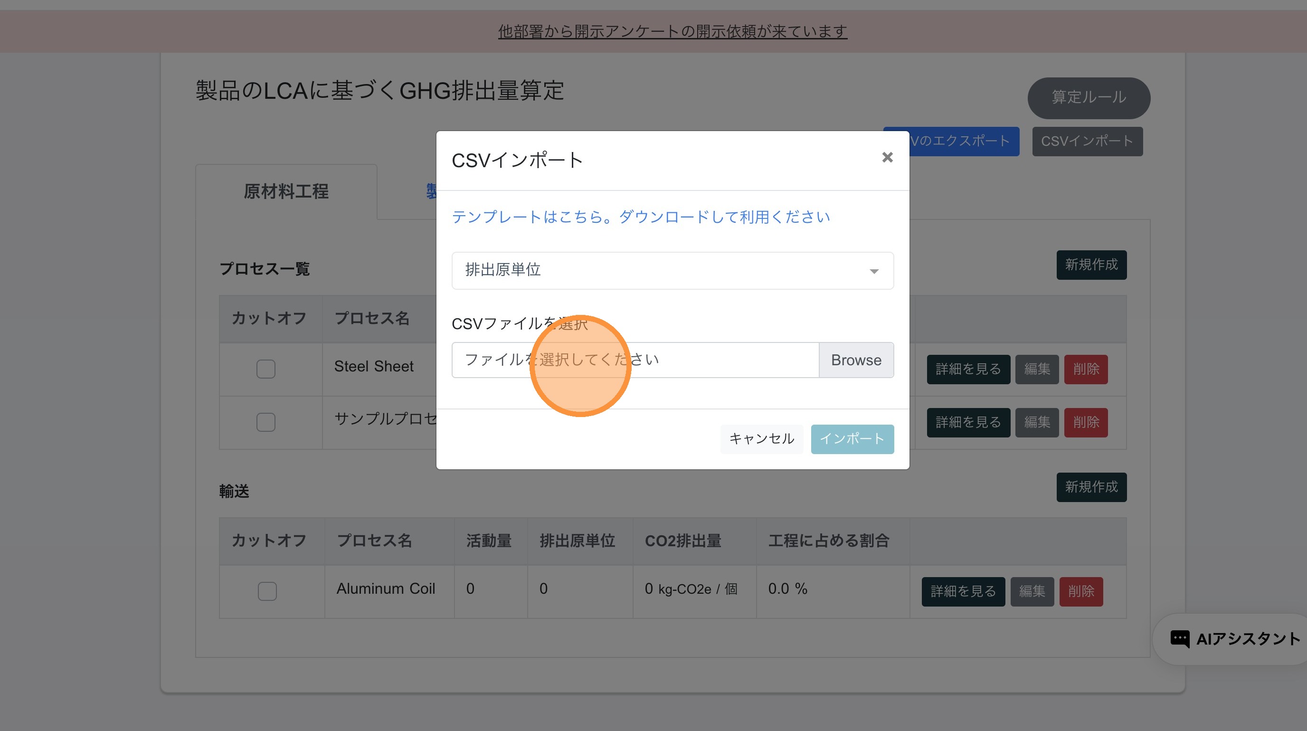Viewport: 1307px width, 731px height.
Task: Edit the Aluminum Coil transport row
Action: 1032,591
